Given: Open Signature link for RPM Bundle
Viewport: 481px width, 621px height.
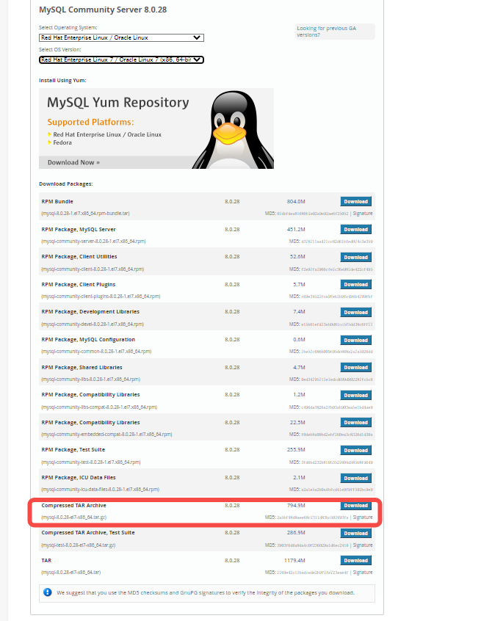Looking at the screenshot, I should point(363,214).
